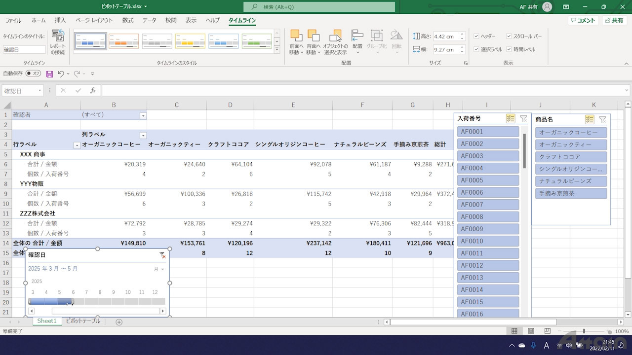Expand the 列ラベル filter dropdown
The image size is (632, 355).
point(143,135)
